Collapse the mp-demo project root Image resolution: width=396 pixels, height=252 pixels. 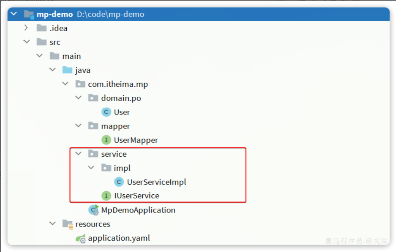pos(14,14)
